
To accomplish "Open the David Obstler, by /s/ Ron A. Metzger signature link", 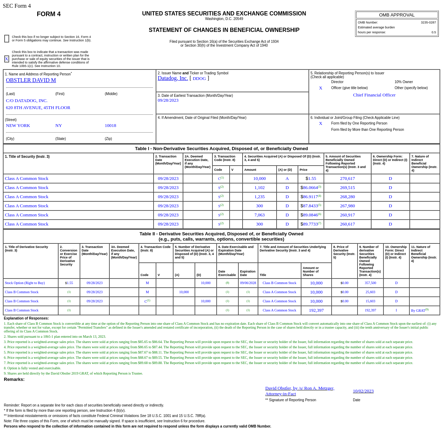I will [x=300, y=391].
